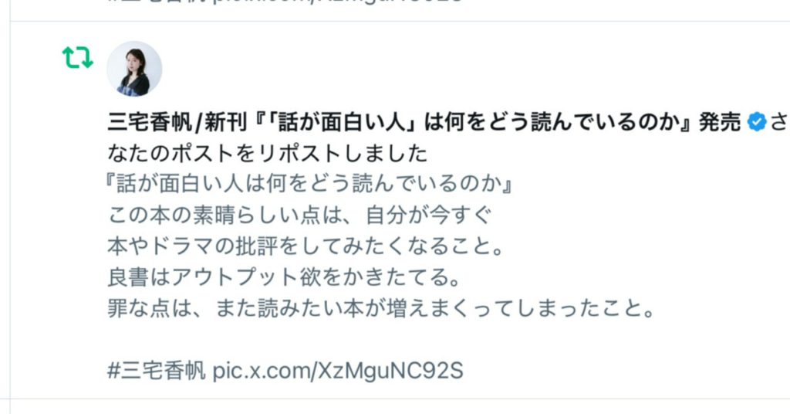Click the line 本やドラマの批評をしてみたくなること。
Image resolution: width=790 pixels, height=414 pixels.
pos(306,246)
